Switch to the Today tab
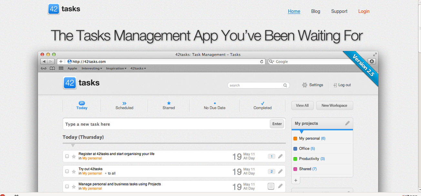 82,106
